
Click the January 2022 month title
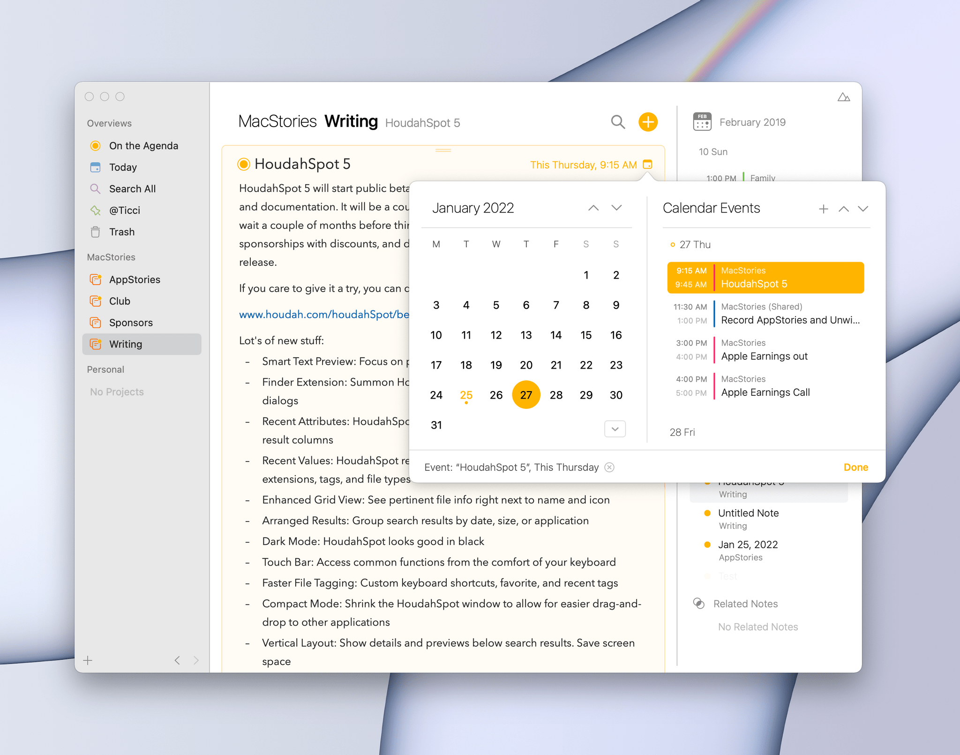pyautogui.click(x=472, y=208)
